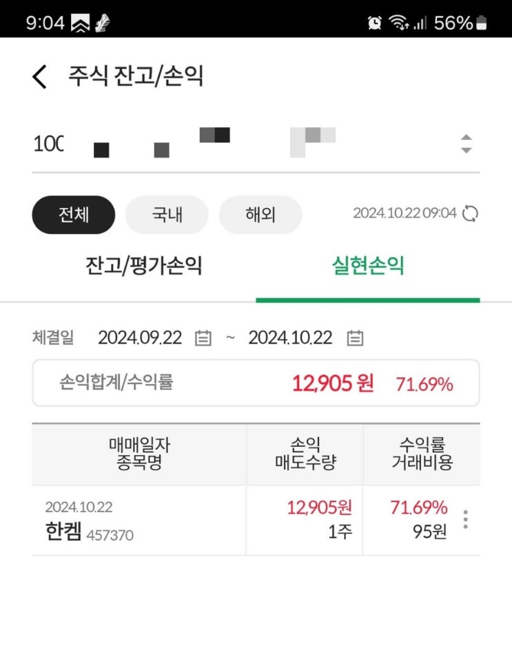The image size is (512, 648).
Task: Select the 전체 filter chip
Action: click(x=73, y=215)
